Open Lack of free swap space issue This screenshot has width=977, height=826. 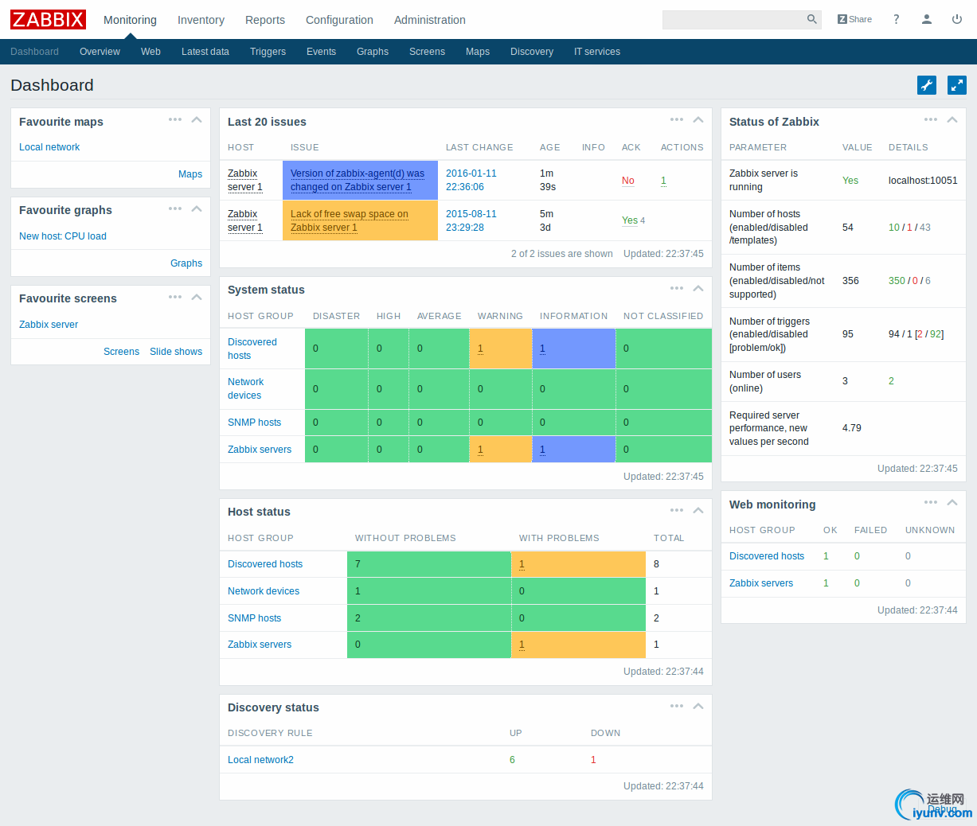(350, 220)
